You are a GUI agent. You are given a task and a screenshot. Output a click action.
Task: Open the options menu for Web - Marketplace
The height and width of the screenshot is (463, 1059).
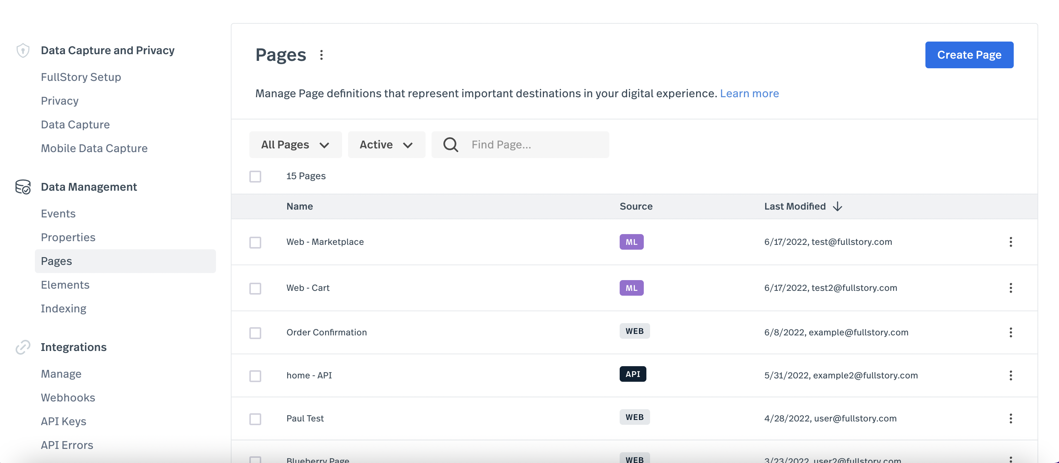1011,242
